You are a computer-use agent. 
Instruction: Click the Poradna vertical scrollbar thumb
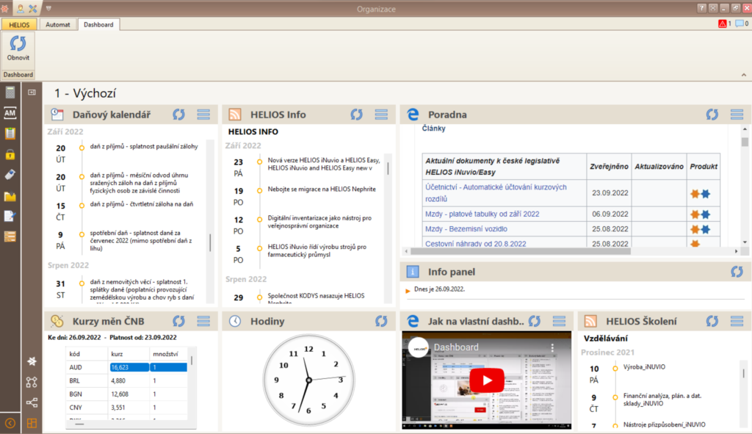tap(745, 142)
